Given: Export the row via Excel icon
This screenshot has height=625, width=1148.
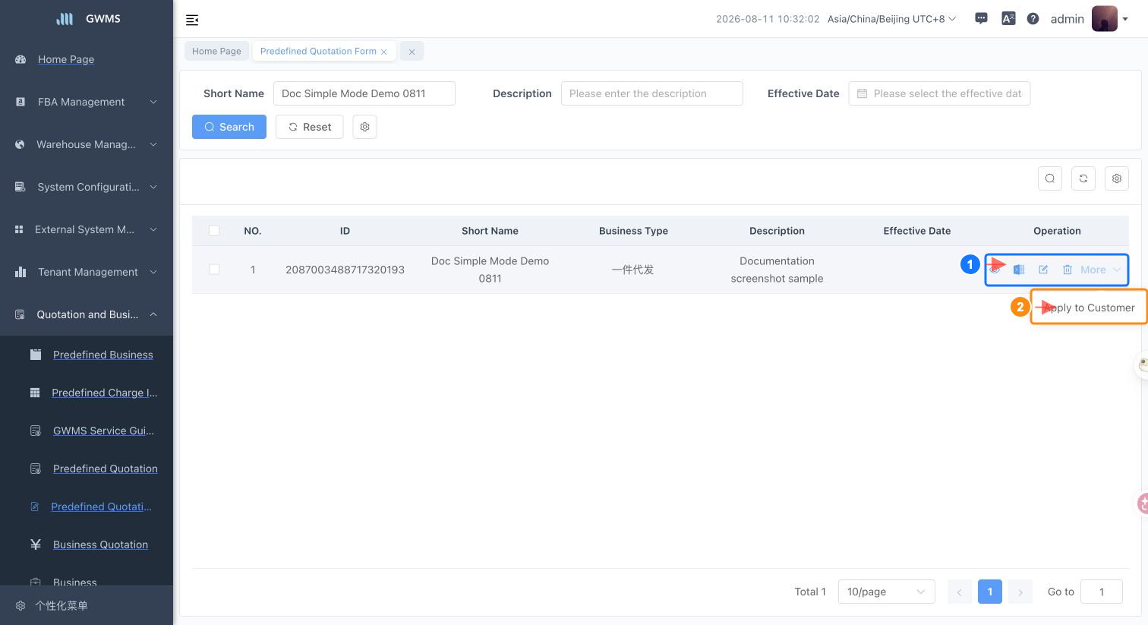Looking at the screenshot, I should click(1019, 270).
